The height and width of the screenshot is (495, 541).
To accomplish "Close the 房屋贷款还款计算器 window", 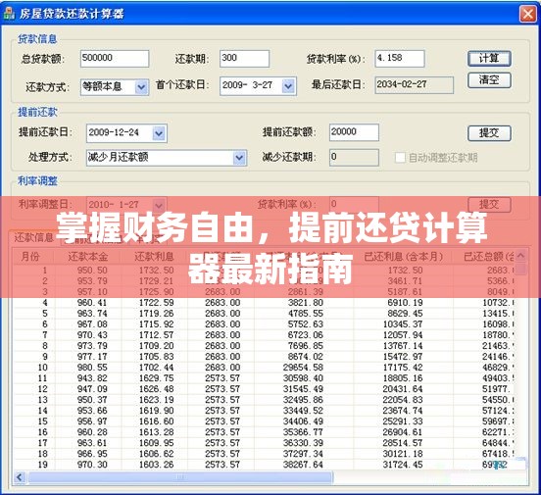I will pos(528,14).
